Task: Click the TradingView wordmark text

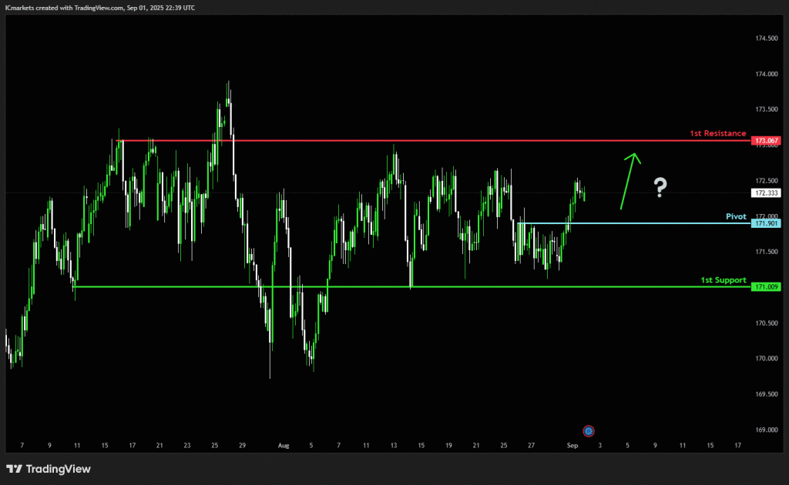Action: [x=59, y=469]
